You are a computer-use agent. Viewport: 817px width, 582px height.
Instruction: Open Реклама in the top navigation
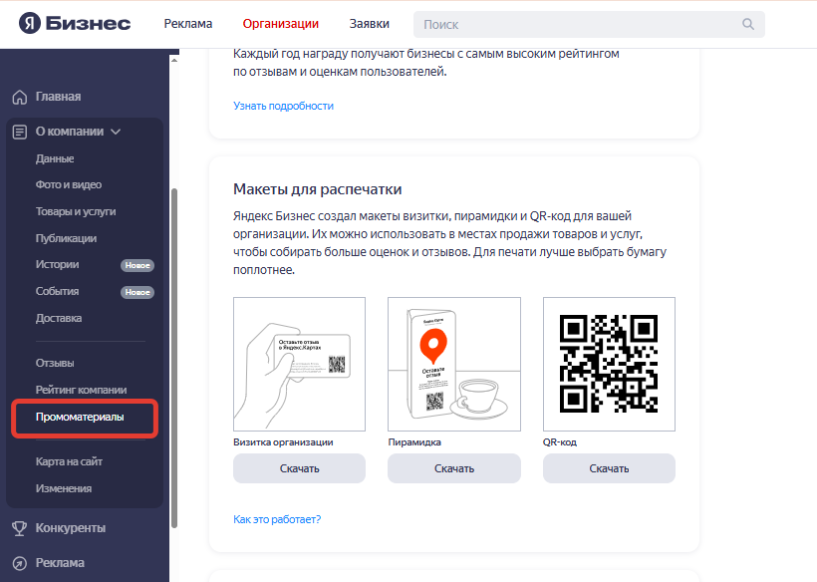[x=188, y=24]
